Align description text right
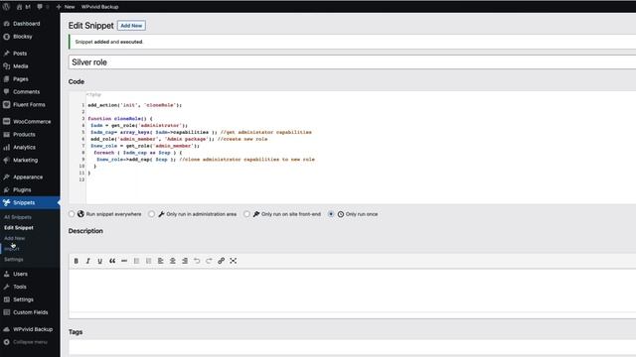The image size is (636, 357). coord(185,261)
